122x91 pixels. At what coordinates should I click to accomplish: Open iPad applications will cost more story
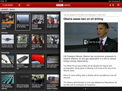(53, 62)
